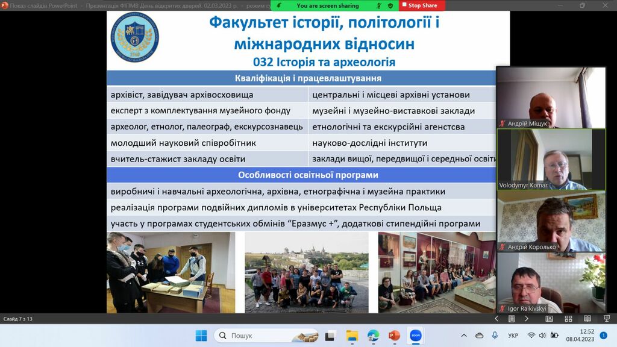Go to previous slide using status bar arrow
Image resolution: width=617 pixels, height=347 pixels.
496,319
